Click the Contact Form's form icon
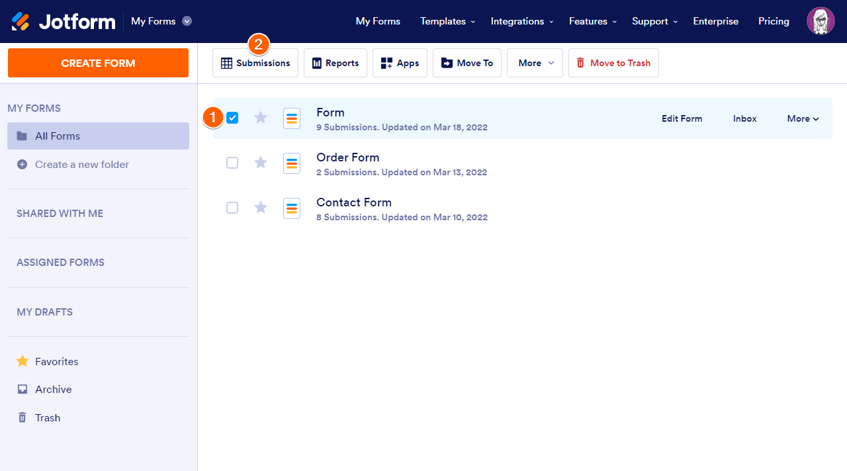The image size is (847, 471). coord(292,208)
